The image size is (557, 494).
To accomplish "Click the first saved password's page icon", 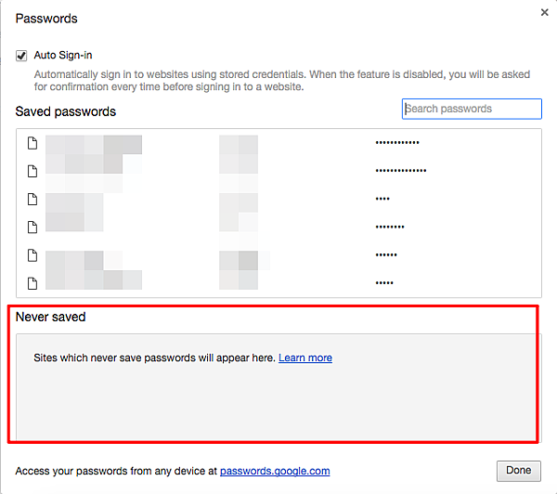I will (32, 143).
